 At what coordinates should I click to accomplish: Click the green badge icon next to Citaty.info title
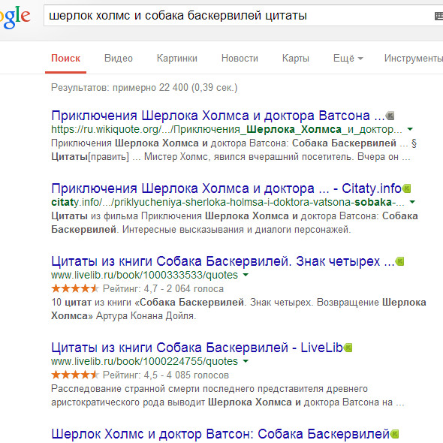coord(406,188)
